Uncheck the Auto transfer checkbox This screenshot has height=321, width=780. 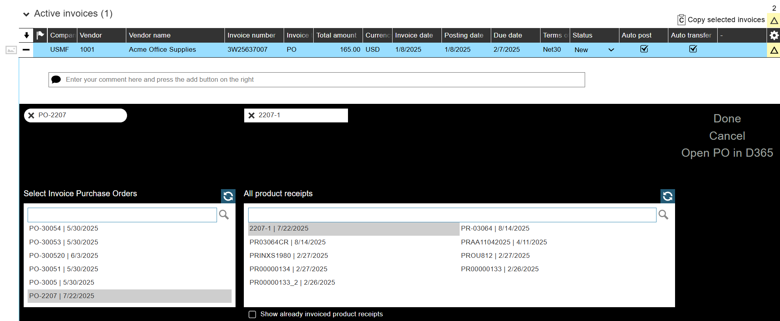[693, 49]
